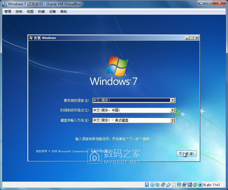Click the greyed shared folders status icon

coord(174,185)
